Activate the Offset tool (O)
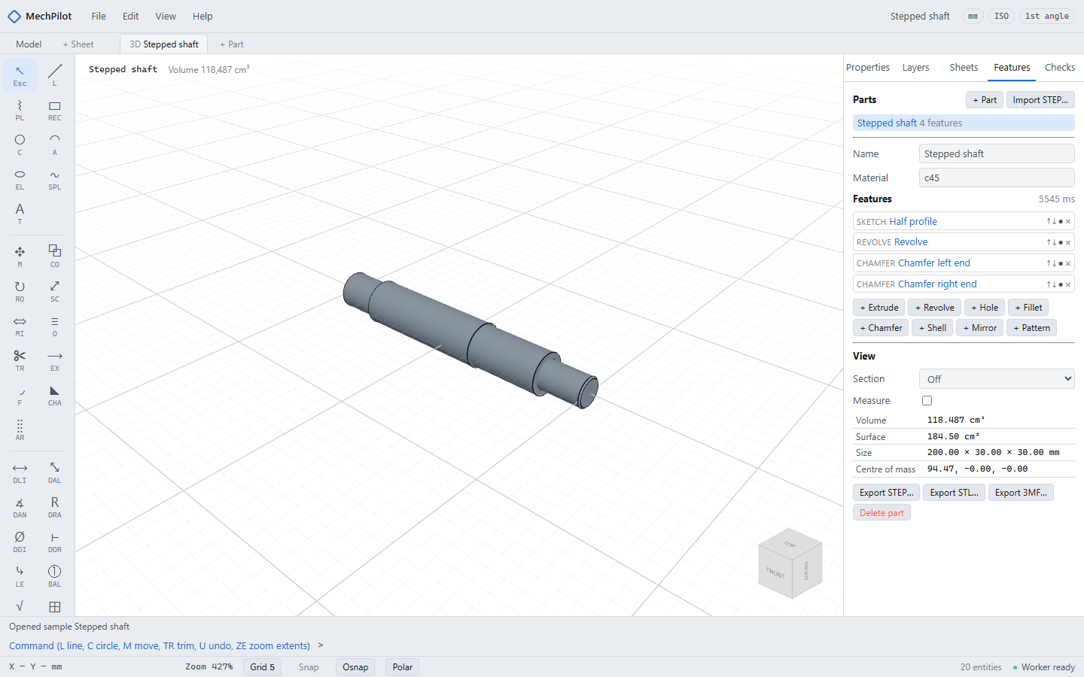Screen dimensions: 1084x677 pos(55,326)
